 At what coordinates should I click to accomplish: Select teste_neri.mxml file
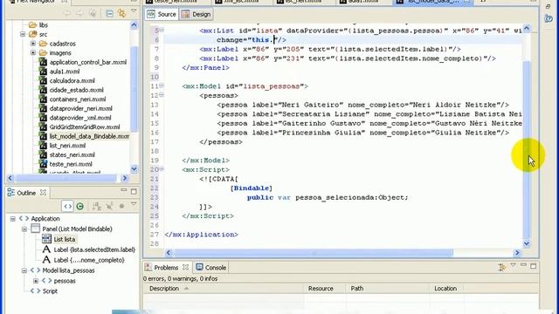coord(71,164)
